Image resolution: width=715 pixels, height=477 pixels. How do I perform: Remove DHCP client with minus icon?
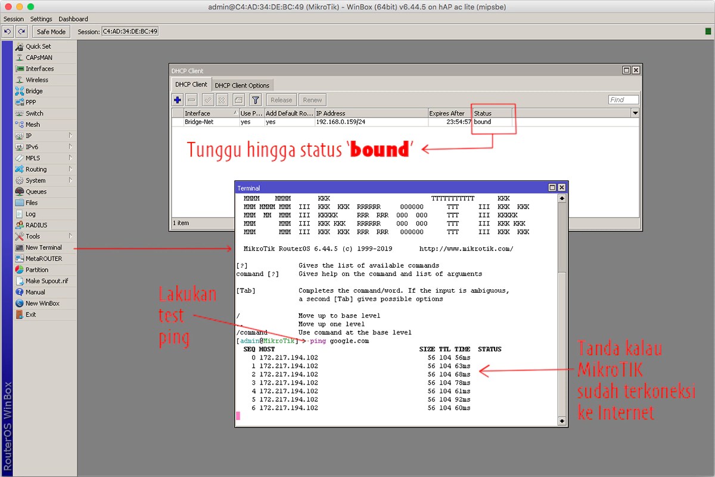point(191,100)
